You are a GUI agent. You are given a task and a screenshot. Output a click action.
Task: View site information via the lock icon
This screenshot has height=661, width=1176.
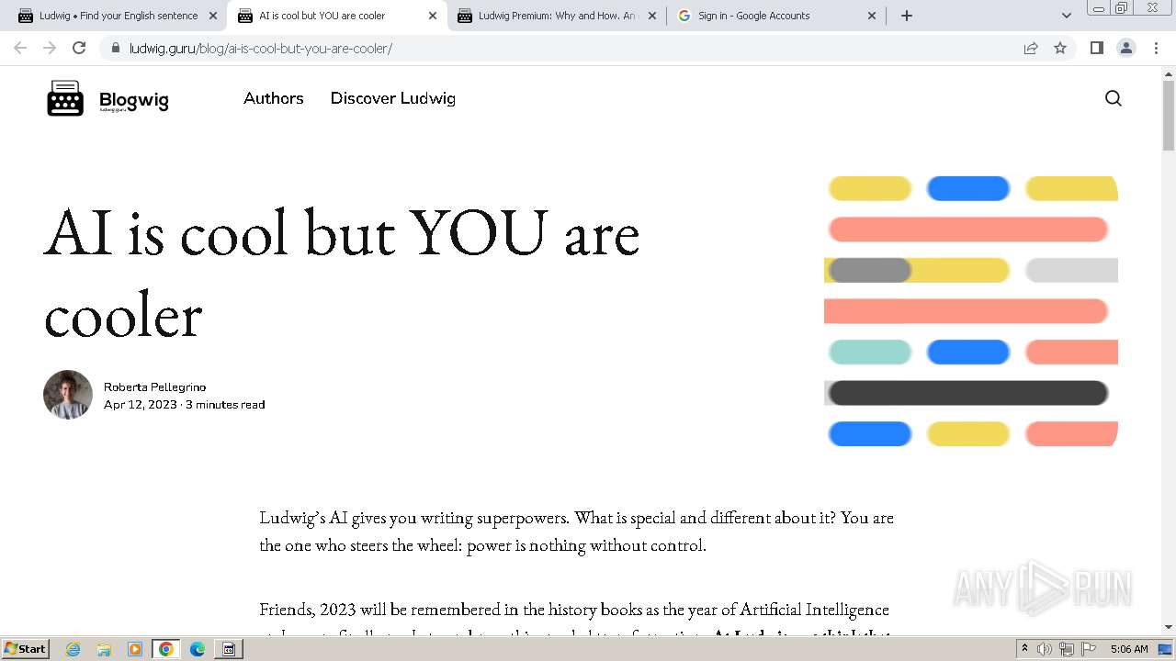[x=115, y=48]
